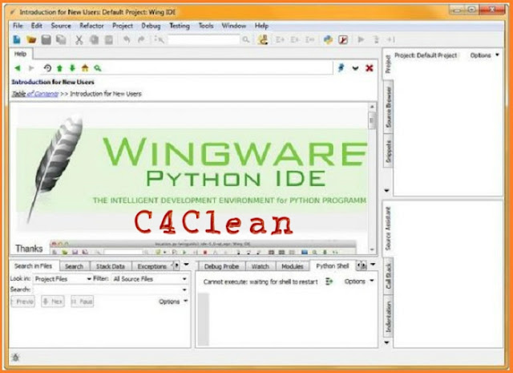This screenshot has height=373, width=513.
Task: Click the Goto Definition pointer icon
Action: pyautogui.click(x=160, y=39)
